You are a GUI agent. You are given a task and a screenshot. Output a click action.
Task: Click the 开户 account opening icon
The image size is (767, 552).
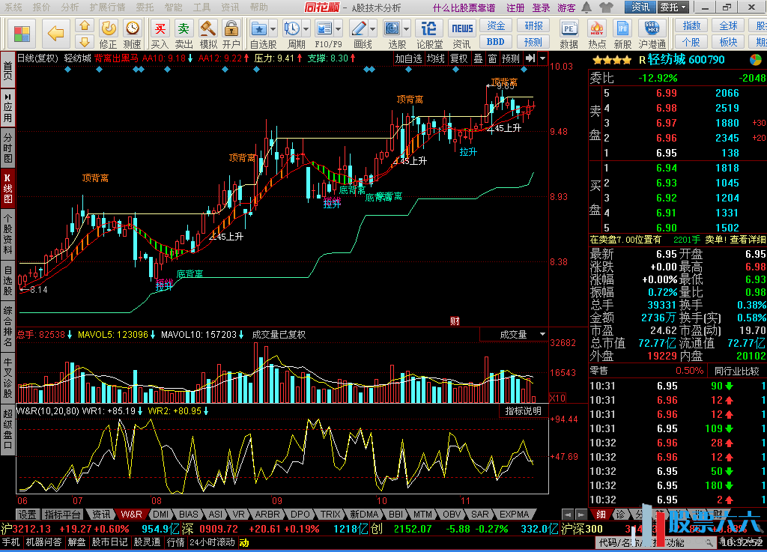pyautogui.click(x=231, y=34)
